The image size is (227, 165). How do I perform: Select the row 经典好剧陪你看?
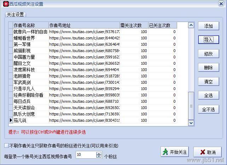93,95
